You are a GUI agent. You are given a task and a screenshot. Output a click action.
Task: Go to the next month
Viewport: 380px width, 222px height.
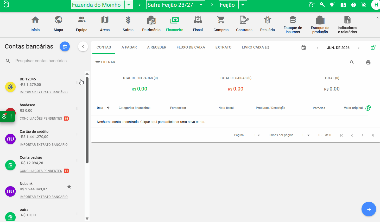pyautogui.click(x=359, y=48)
